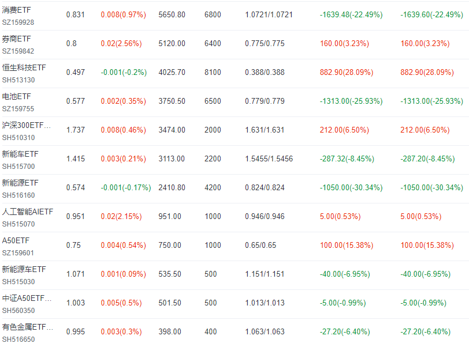Select the market value 535.50
The height and width of the screenshot is (347, 469).
coord(170,274)
